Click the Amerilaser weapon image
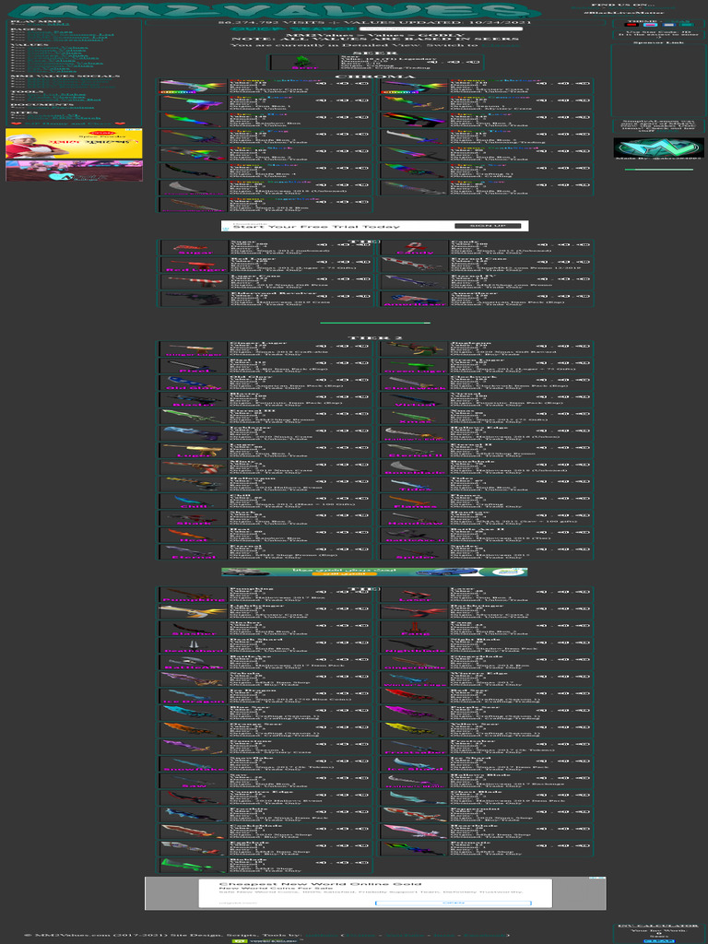This screenshot has height=944, width=708. coord(416,300)
